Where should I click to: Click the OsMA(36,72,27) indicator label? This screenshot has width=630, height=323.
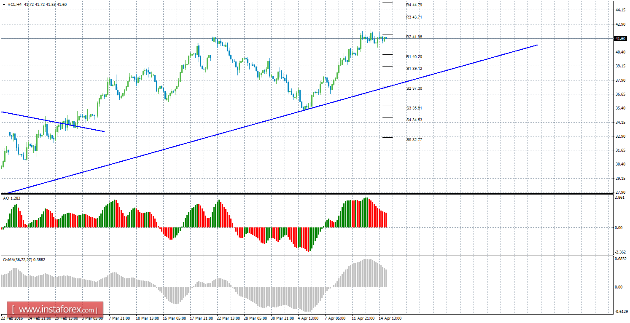24,260
